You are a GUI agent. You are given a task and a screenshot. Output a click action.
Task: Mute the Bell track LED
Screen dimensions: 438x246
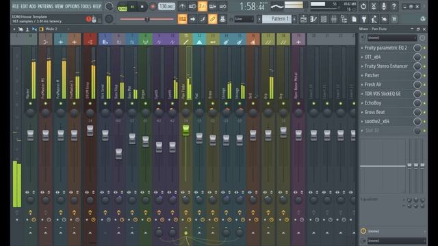253,103
